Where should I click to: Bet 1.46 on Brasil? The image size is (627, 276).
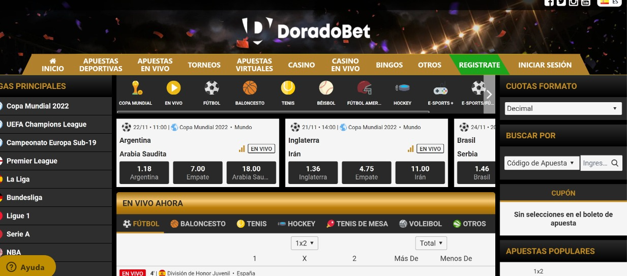tap(476, 173)
